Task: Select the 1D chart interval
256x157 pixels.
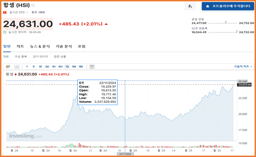Action: pyautogui.click(x=67, y=67)
